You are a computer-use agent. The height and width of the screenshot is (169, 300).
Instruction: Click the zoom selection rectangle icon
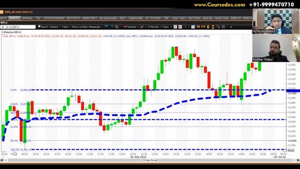pyautogui.click(x=218, y=27)
